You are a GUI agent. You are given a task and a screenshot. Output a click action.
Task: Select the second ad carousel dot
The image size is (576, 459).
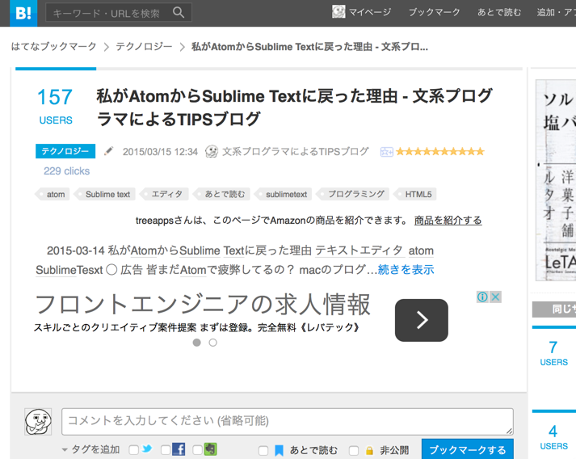212,343
